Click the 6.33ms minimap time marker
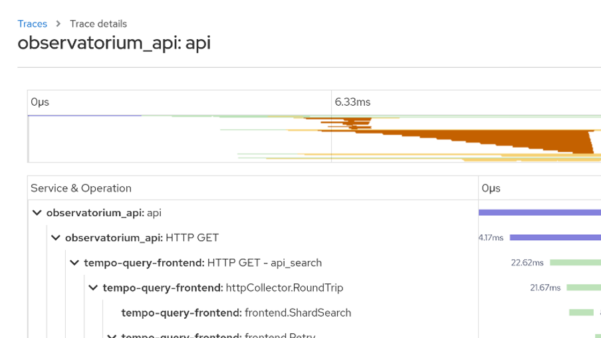This screenshot has width=601, height=338. [x=352, y=102]
